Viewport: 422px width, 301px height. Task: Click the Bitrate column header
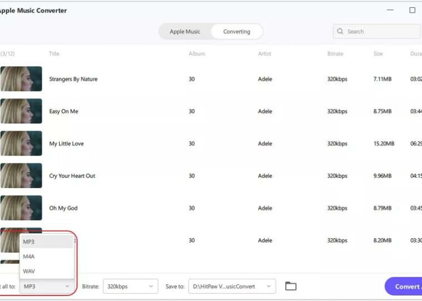pyautogui.click(x=335, y=53)
